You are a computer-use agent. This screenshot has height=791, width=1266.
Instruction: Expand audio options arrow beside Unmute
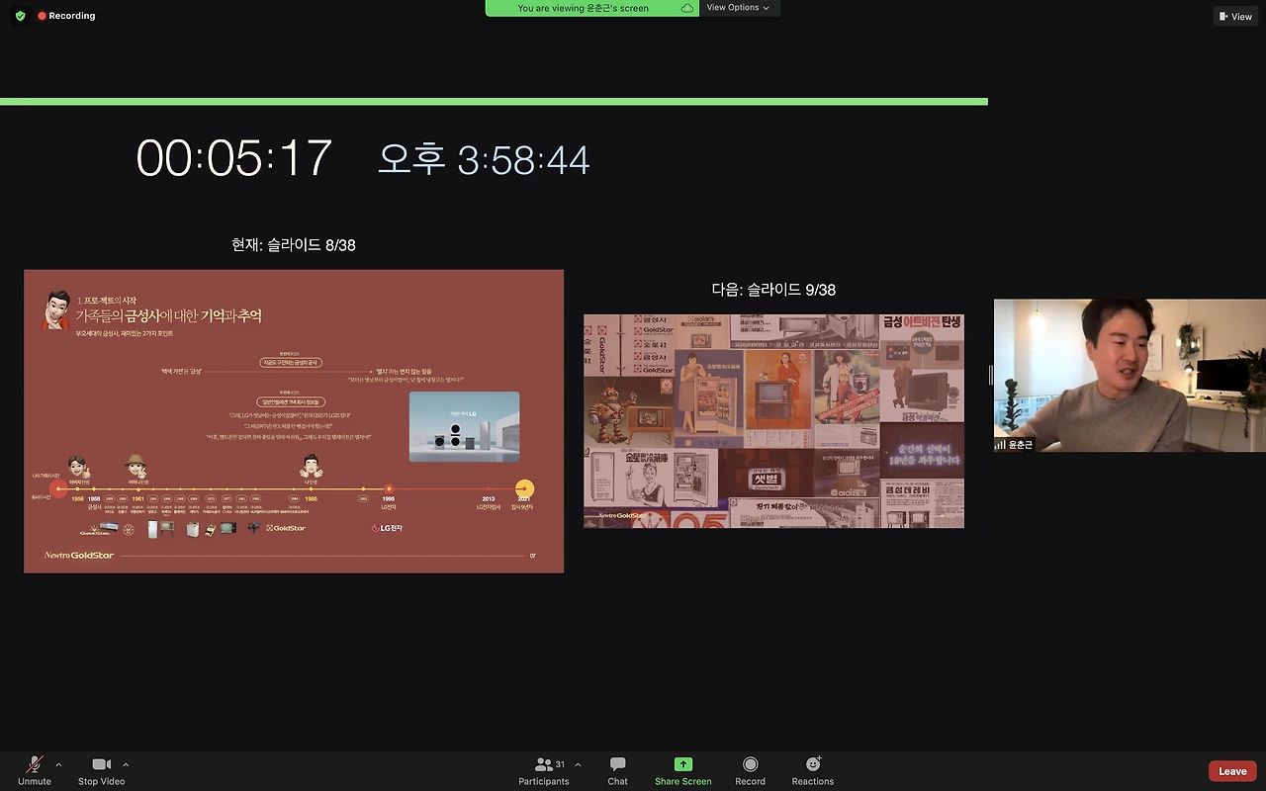(x=58, y=764)
